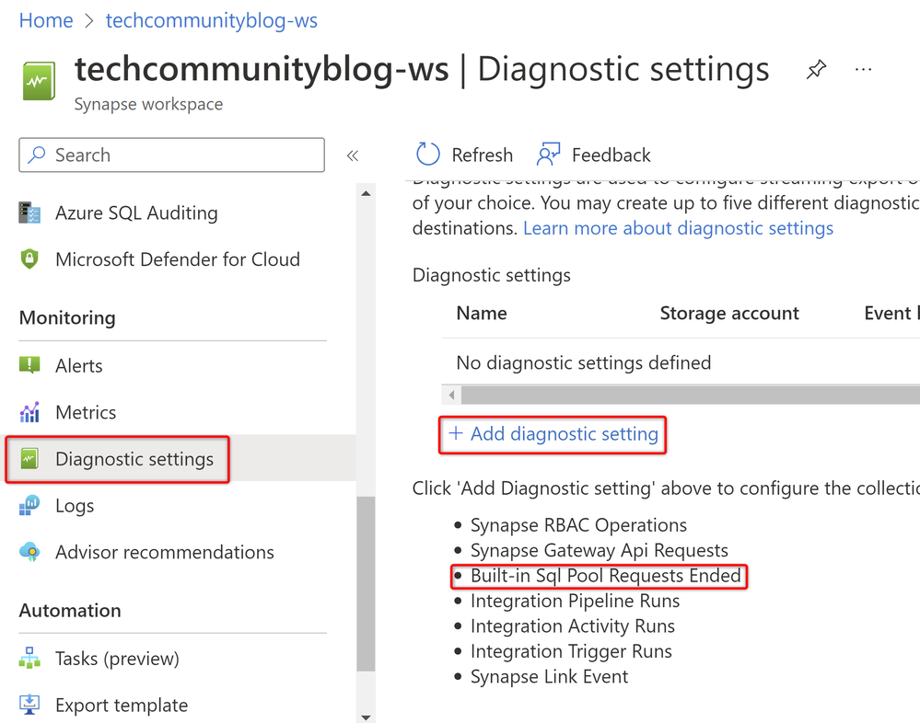Click the Tasks (preview) icon
Screen dimensions: 920x723
click(x=29, y=658)
